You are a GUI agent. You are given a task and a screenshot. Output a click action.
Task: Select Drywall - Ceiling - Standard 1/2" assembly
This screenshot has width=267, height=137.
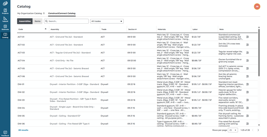tap(65, 116)
